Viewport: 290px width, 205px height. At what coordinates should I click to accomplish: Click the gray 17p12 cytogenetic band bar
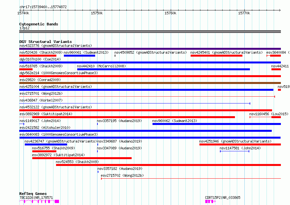coord(150,32)
